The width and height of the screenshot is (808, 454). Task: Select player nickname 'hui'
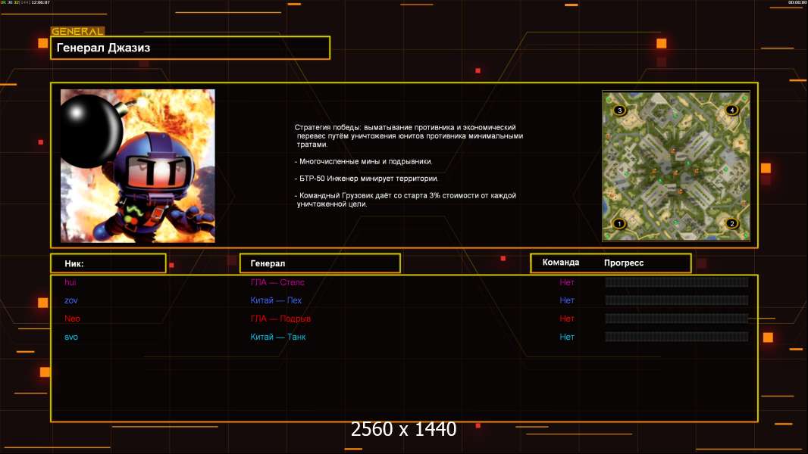[70, 282]
